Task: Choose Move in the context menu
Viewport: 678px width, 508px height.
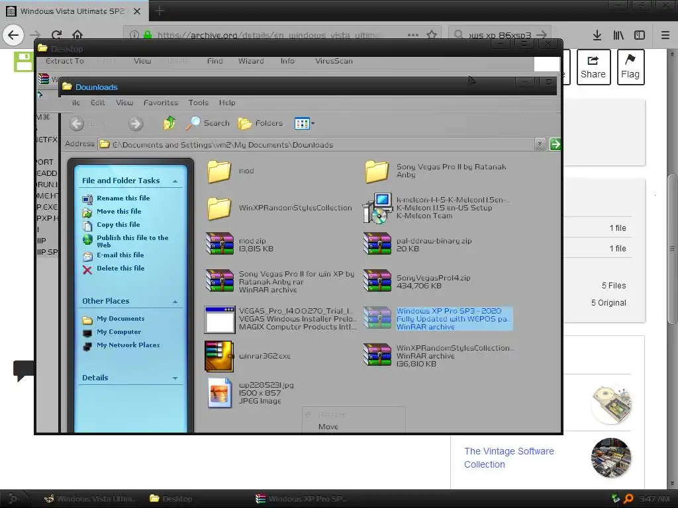Action: pos(328,427)
